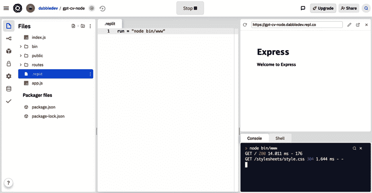
Task: Expand the public folder
Action: [x=21, y=56]
